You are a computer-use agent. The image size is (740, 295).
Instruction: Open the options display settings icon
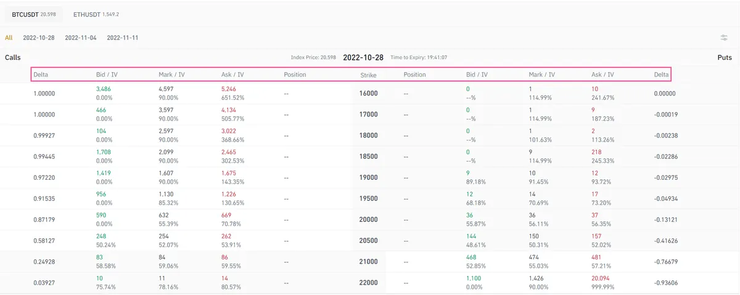point(724,38)
